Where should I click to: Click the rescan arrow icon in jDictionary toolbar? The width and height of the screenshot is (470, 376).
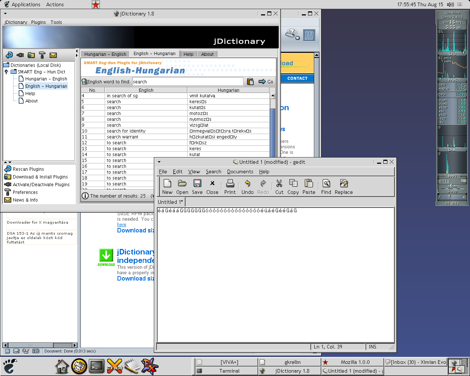[9, 55]
